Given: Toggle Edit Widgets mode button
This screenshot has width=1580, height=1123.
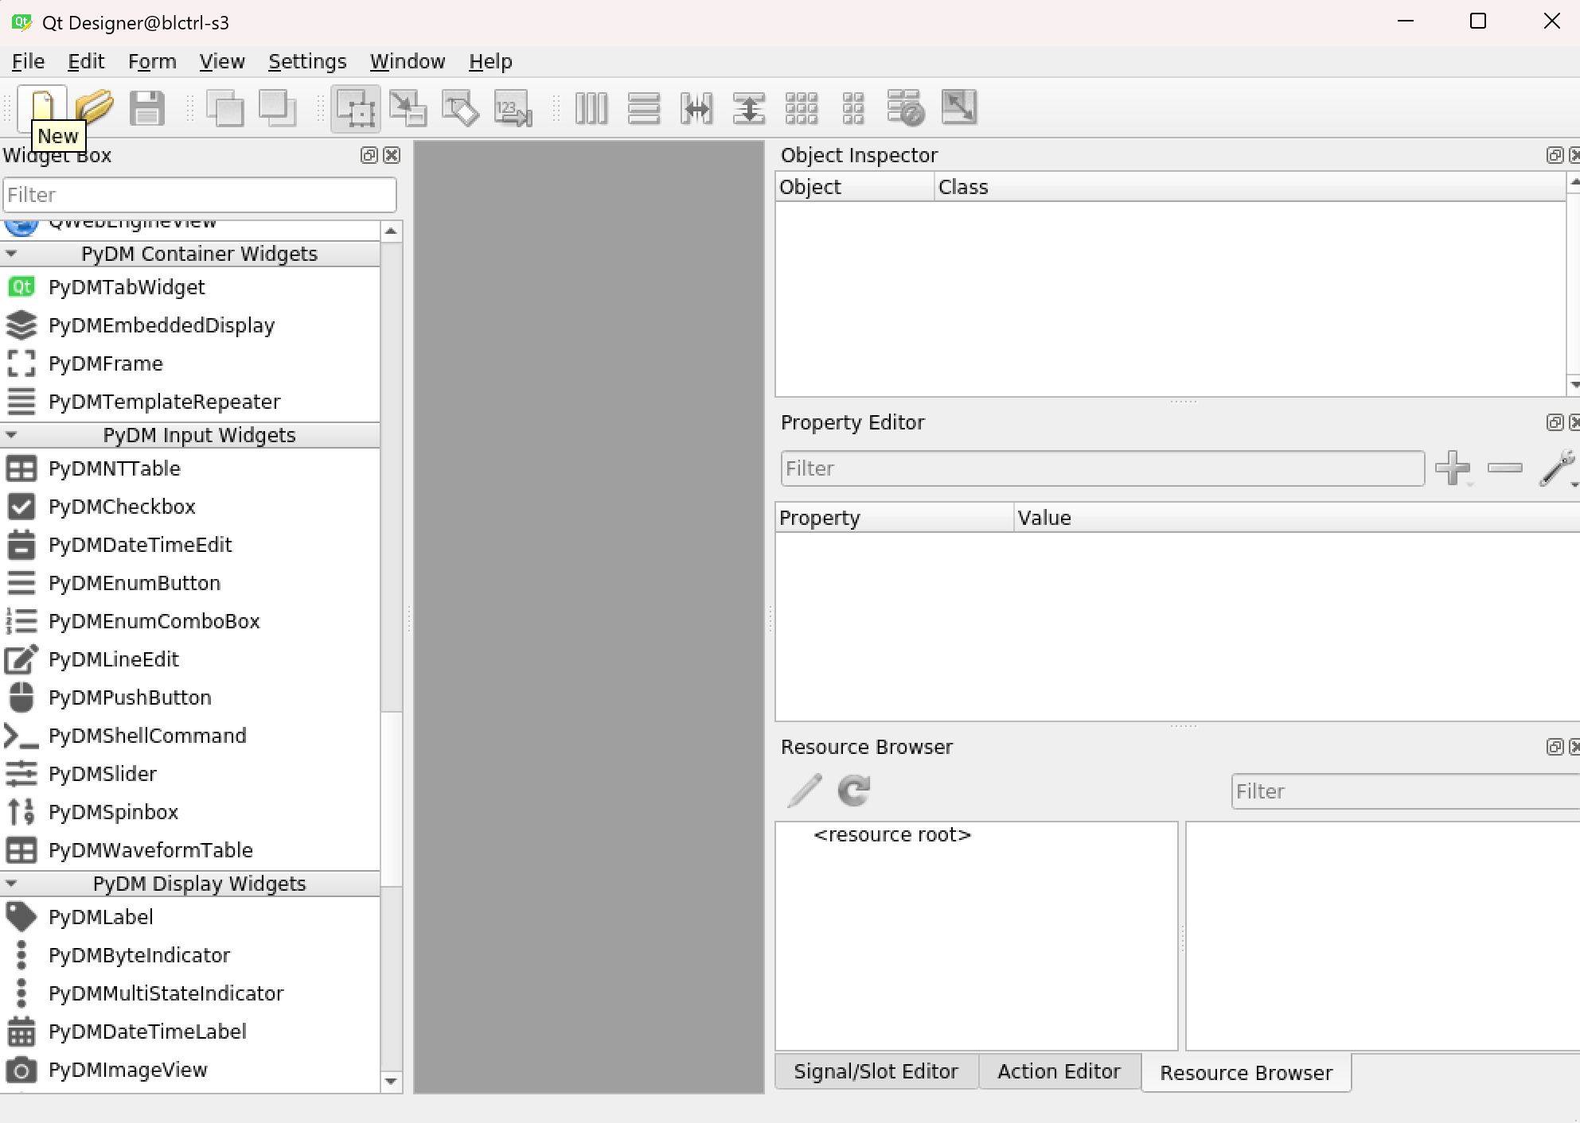Looking at the screenshot, I should click(x=355, y=107).
